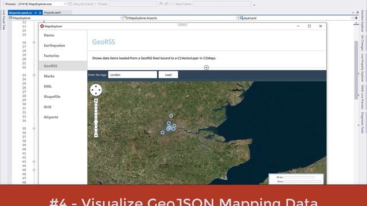Screen dimensions: 367x206
Task: Select Marks in the sample list
Action: pos(63,76)
